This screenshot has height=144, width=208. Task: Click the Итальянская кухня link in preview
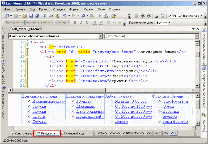click(x=49, y=101)
